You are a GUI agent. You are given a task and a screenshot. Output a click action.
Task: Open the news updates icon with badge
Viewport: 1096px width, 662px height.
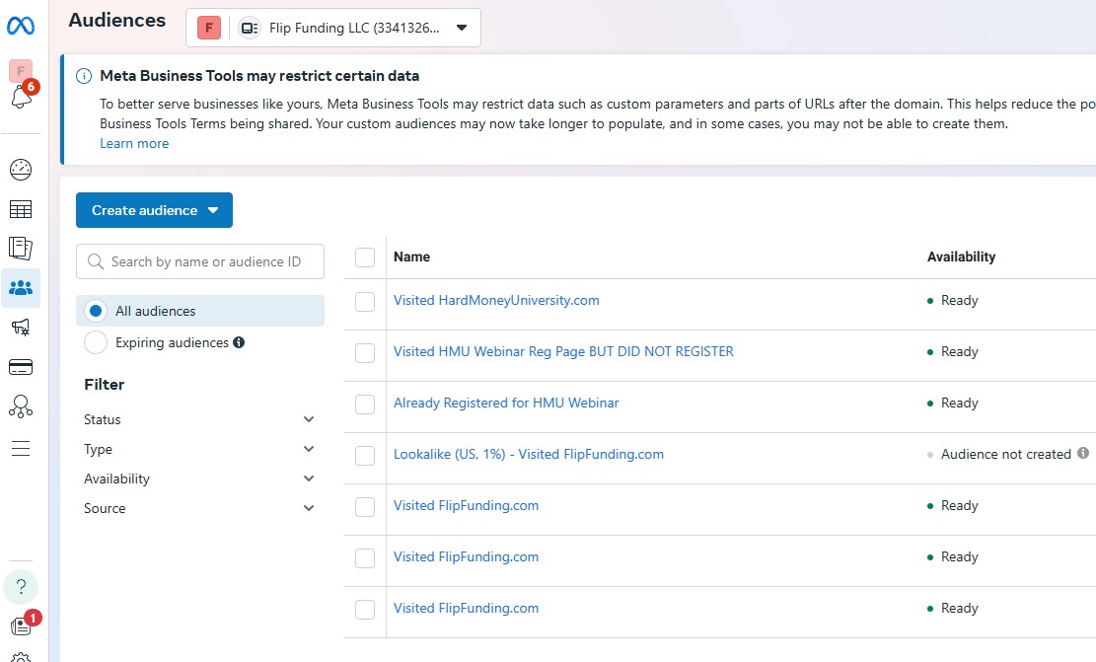point(22,625)
